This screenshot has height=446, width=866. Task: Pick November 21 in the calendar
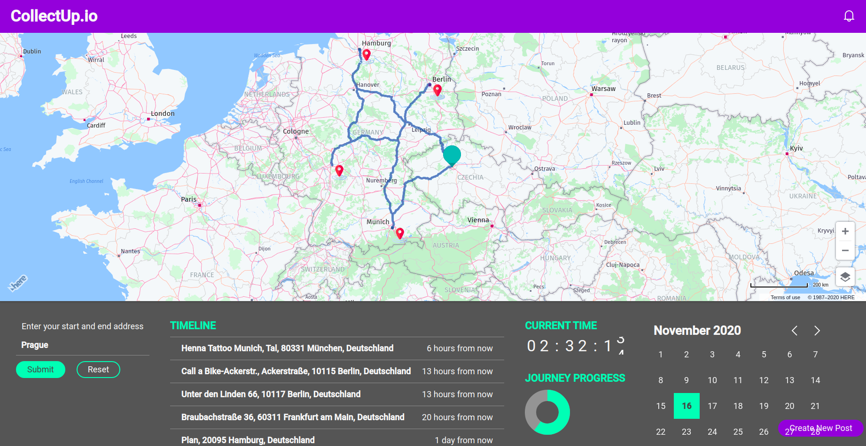815,406
